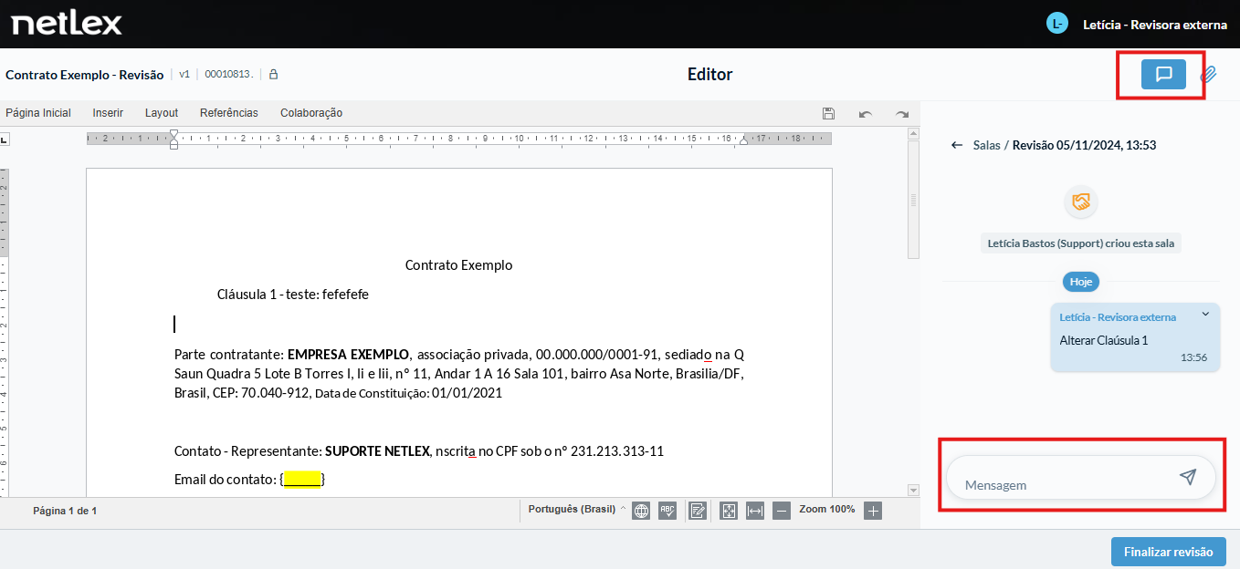Undo the last edit
Viewport: 1240px width, 569px height.
point(865,113)
